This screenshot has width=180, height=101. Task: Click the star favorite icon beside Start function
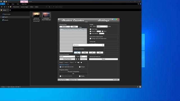click(x=79, y=59)
